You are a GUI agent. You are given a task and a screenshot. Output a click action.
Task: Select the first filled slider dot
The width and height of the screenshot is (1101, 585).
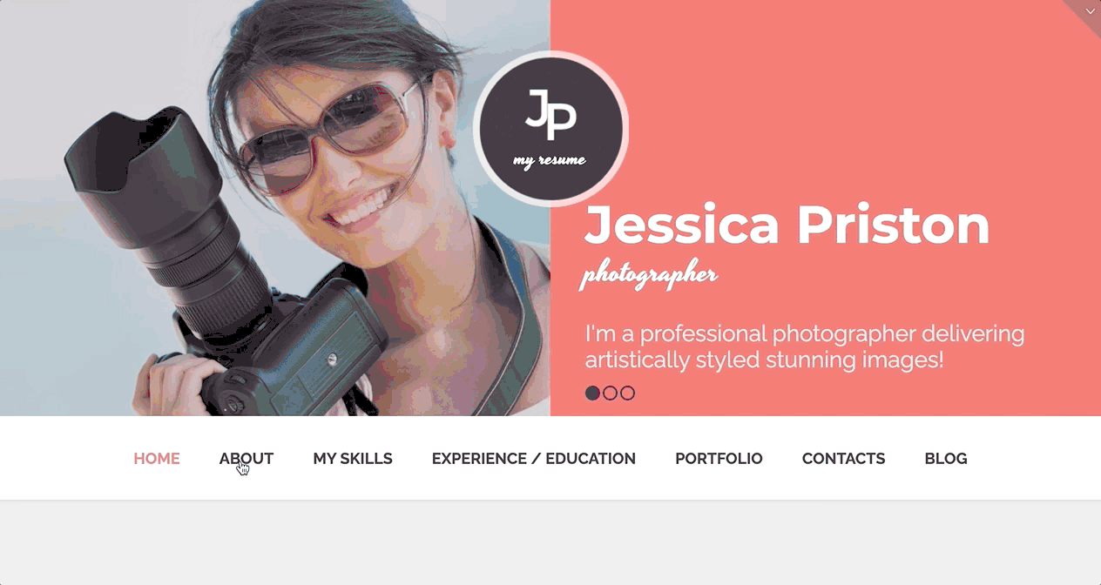pyautogui.click(x=592, y=393)
